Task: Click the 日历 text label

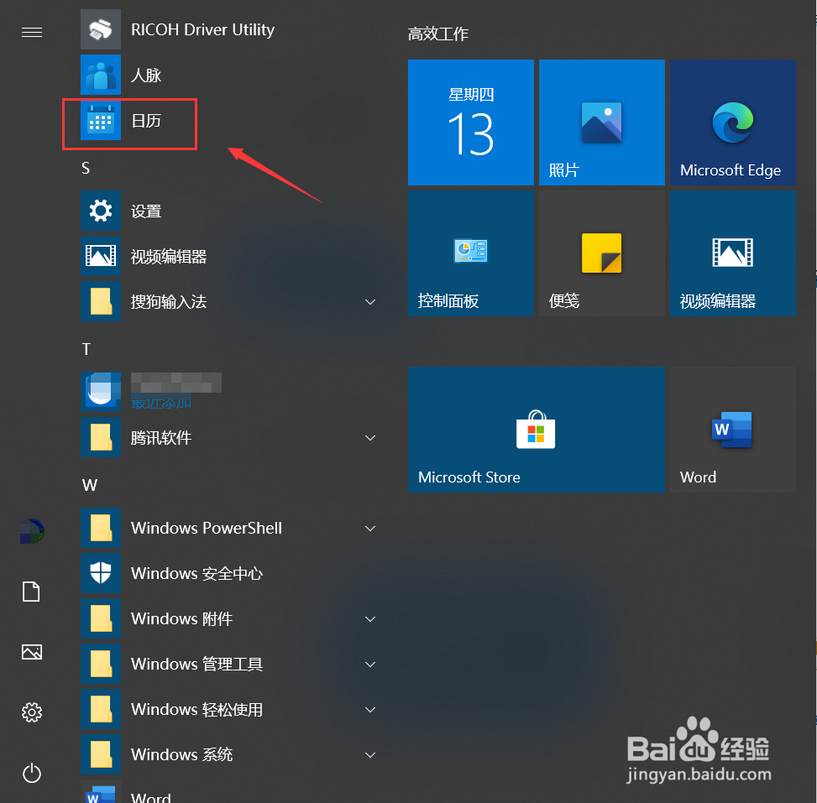Action: click(x=146, y=120)
